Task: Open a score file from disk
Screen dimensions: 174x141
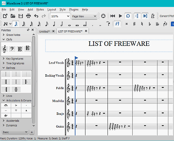Action: coord(13,16)
